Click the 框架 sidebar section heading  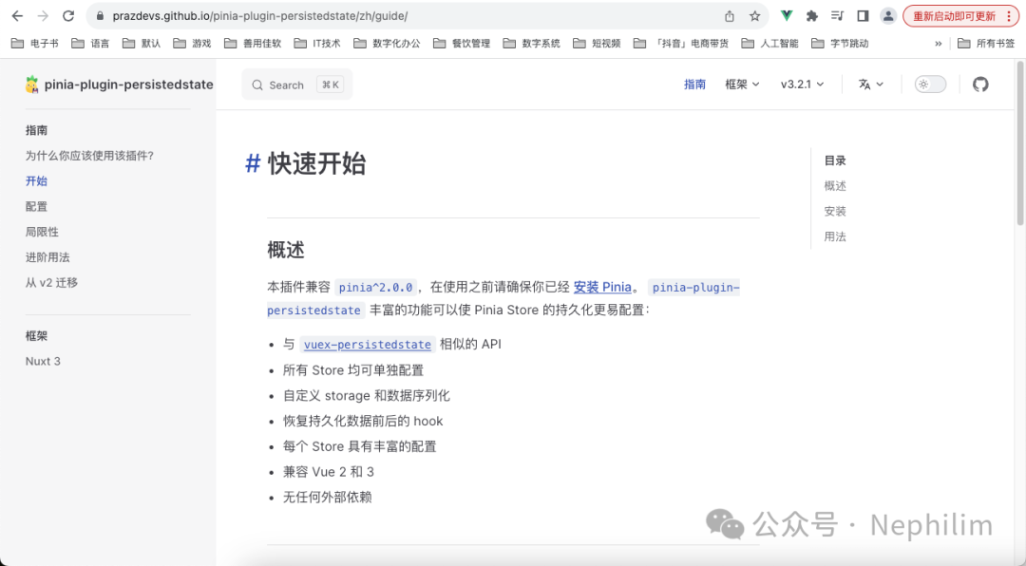pos(37,335)
